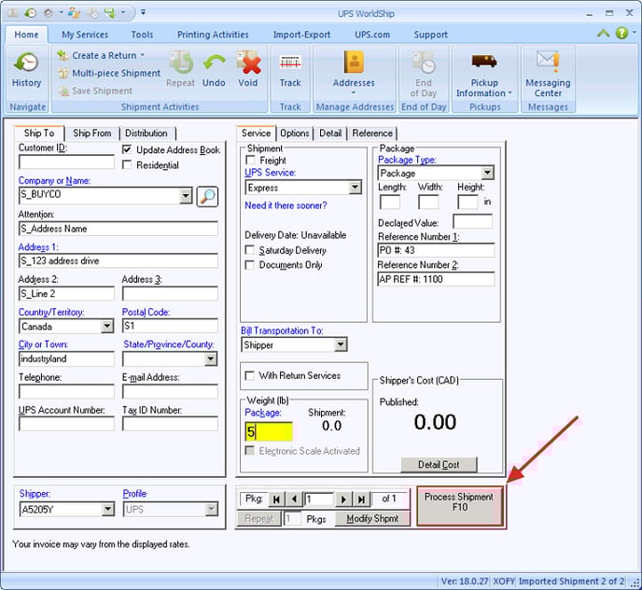Viewport: 642px width, 590px height.
Task: Open the Addresses book icon
Action: point(353,63)
